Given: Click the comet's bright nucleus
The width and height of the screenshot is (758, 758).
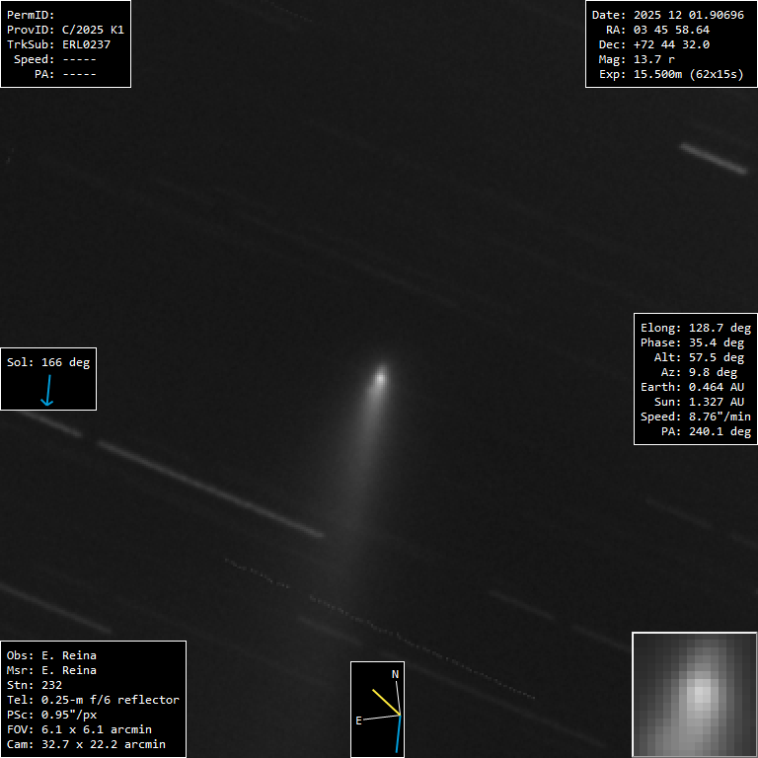Looking at the screenshot, I should click(x=381, y=376).
